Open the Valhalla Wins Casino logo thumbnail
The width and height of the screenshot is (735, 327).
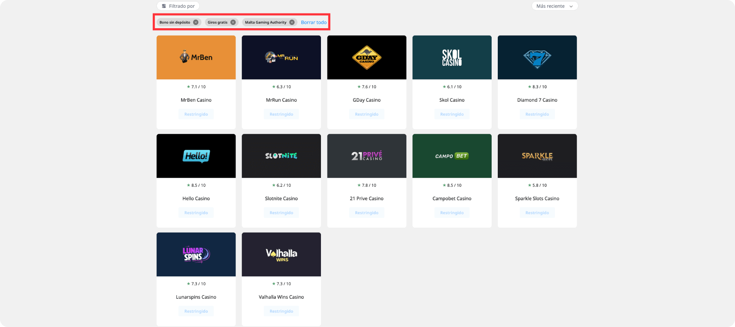tap(281, 254)
